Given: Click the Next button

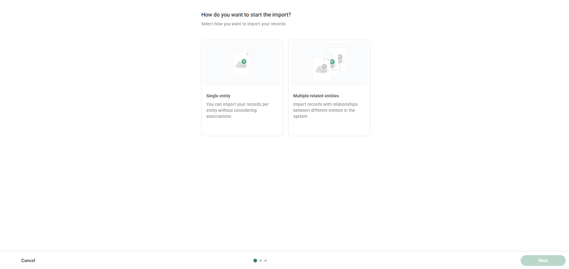Looking at the screenshot, I should pos(543,260).
